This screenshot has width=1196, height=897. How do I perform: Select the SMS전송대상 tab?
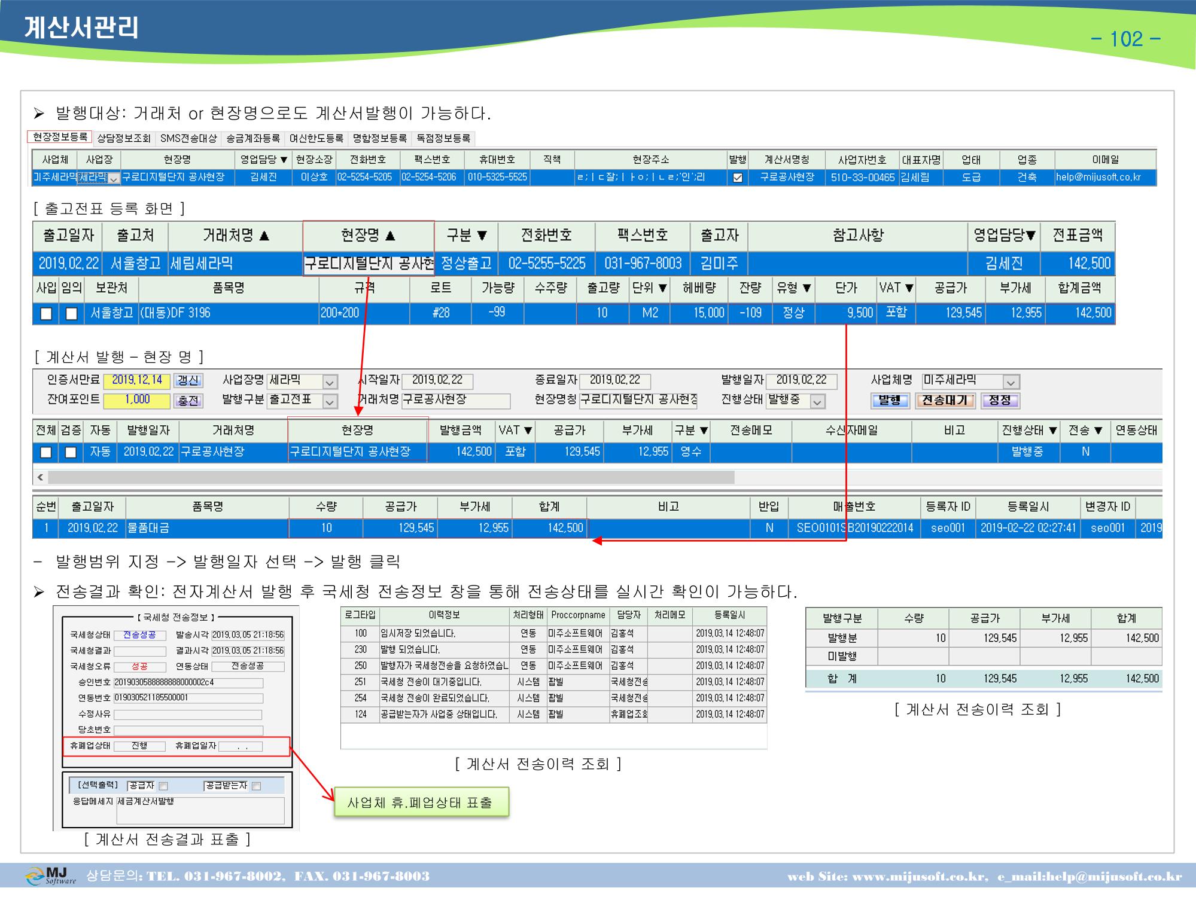pyautogui.click(x=188, y=138)
